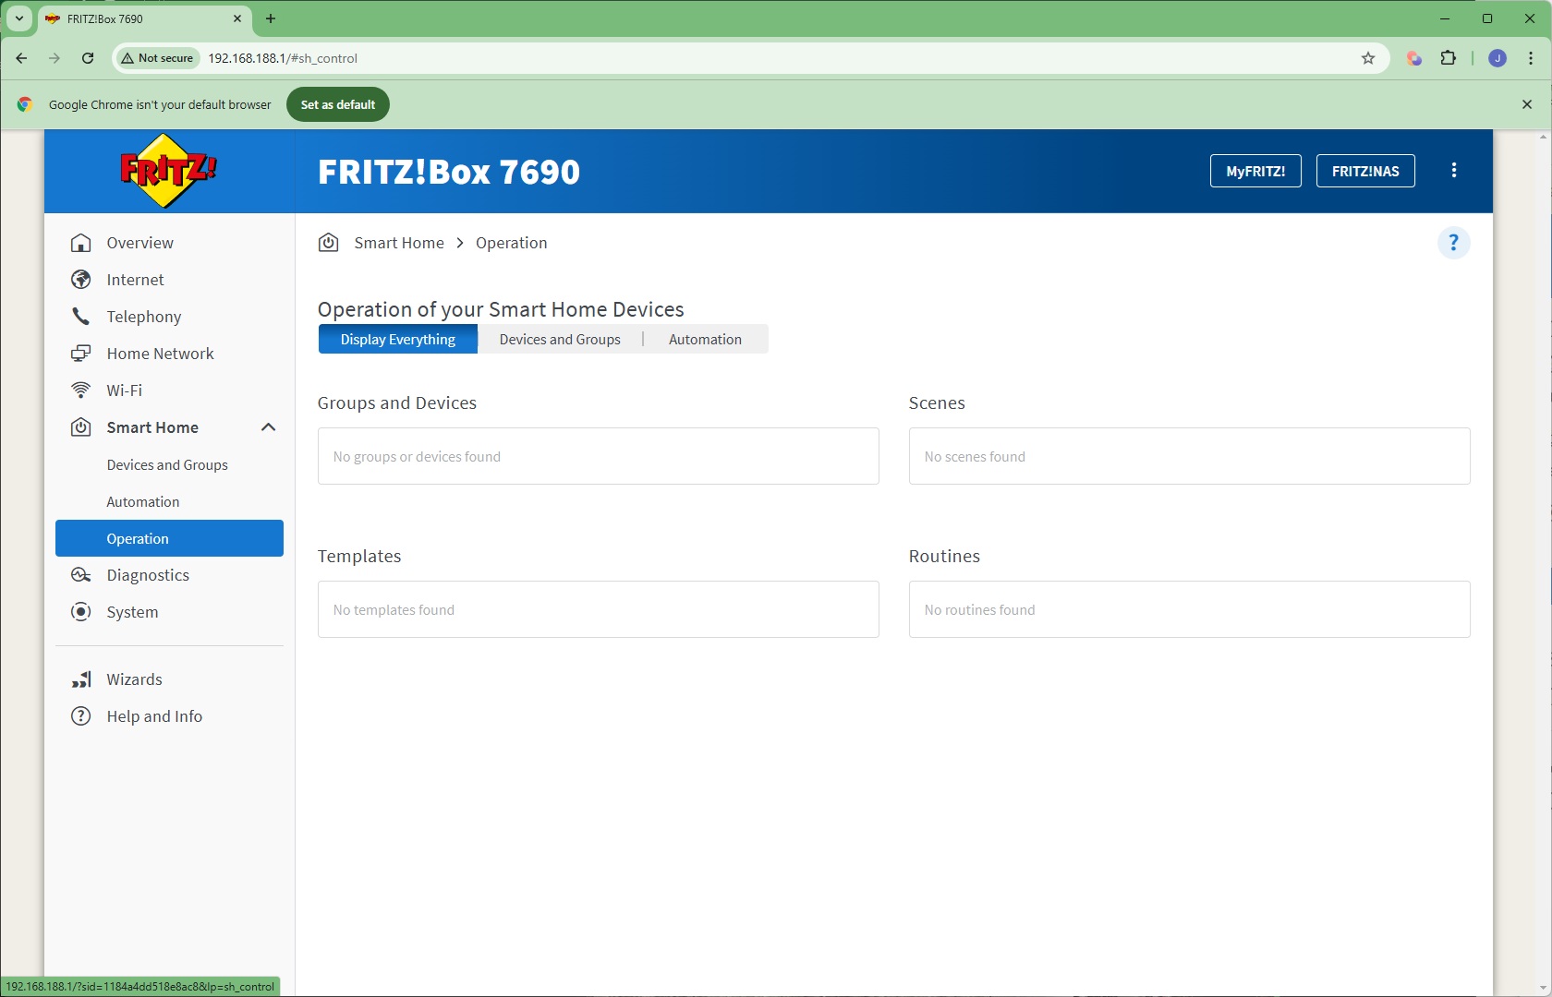Image resolution: width=1552 pixels, height=997 pixels.
Task: Click the No groups or devices found box
Action: coord(599,456)
